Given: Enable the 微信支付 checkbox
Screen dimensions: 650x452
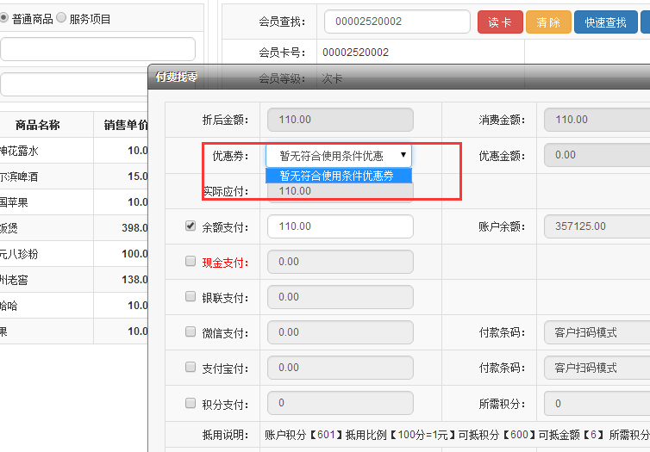Looking at the screenshot, I should [191, 331].
